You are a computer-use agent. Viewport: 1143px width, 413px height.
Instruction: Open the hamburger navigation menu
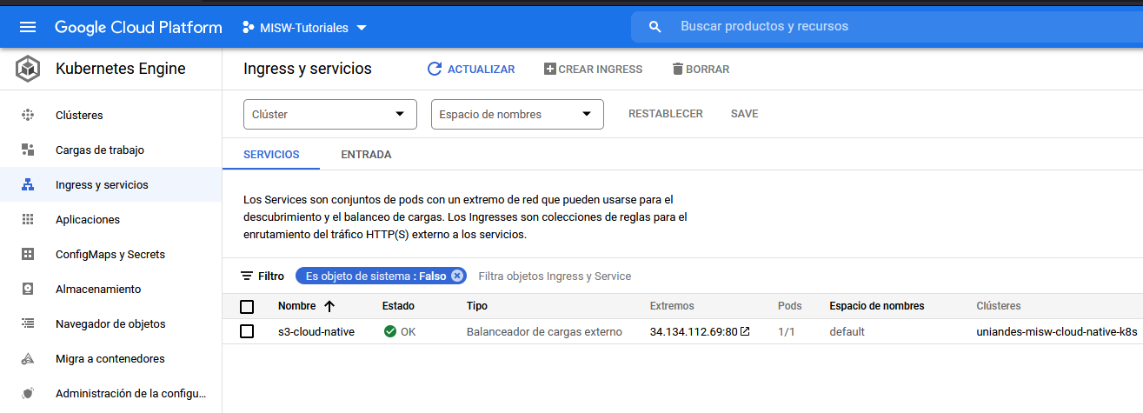tap(28, 27)
